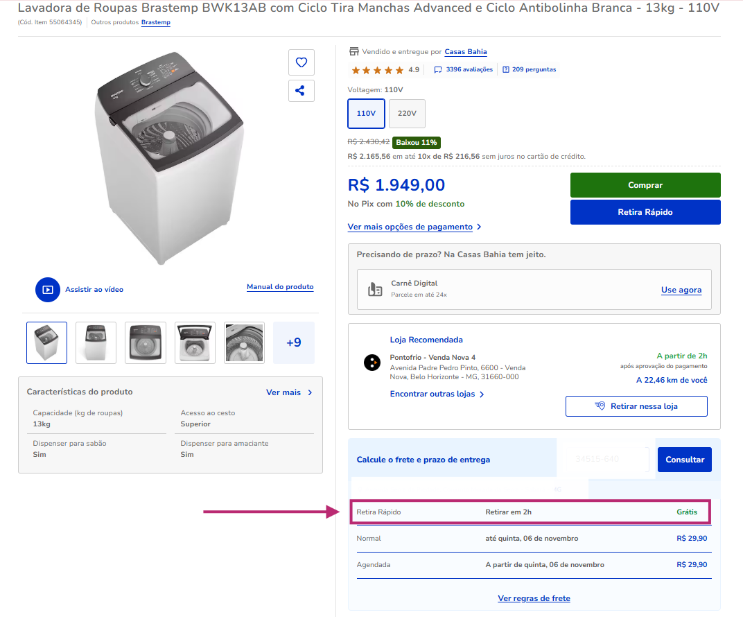Screen dimensions: 743x617
Task: Select the 220V voltage option
Action: [407, 114]
